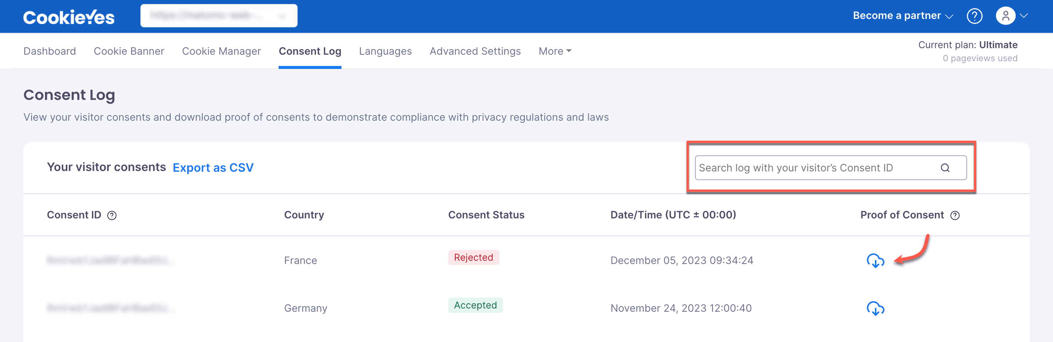Download proof of consent for France entry
The image size is (1053, 342).
click(x=875, y=260)
